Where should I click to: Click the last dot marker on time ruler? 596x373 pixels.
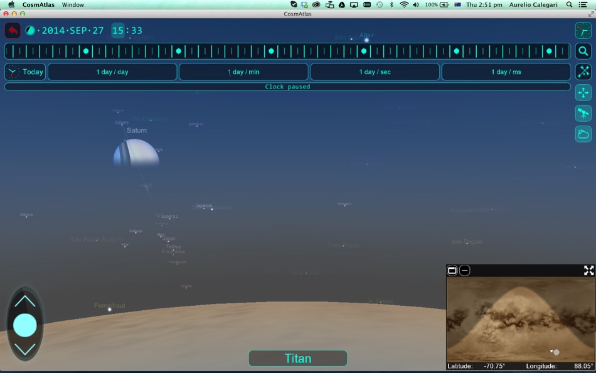point(549,51)
